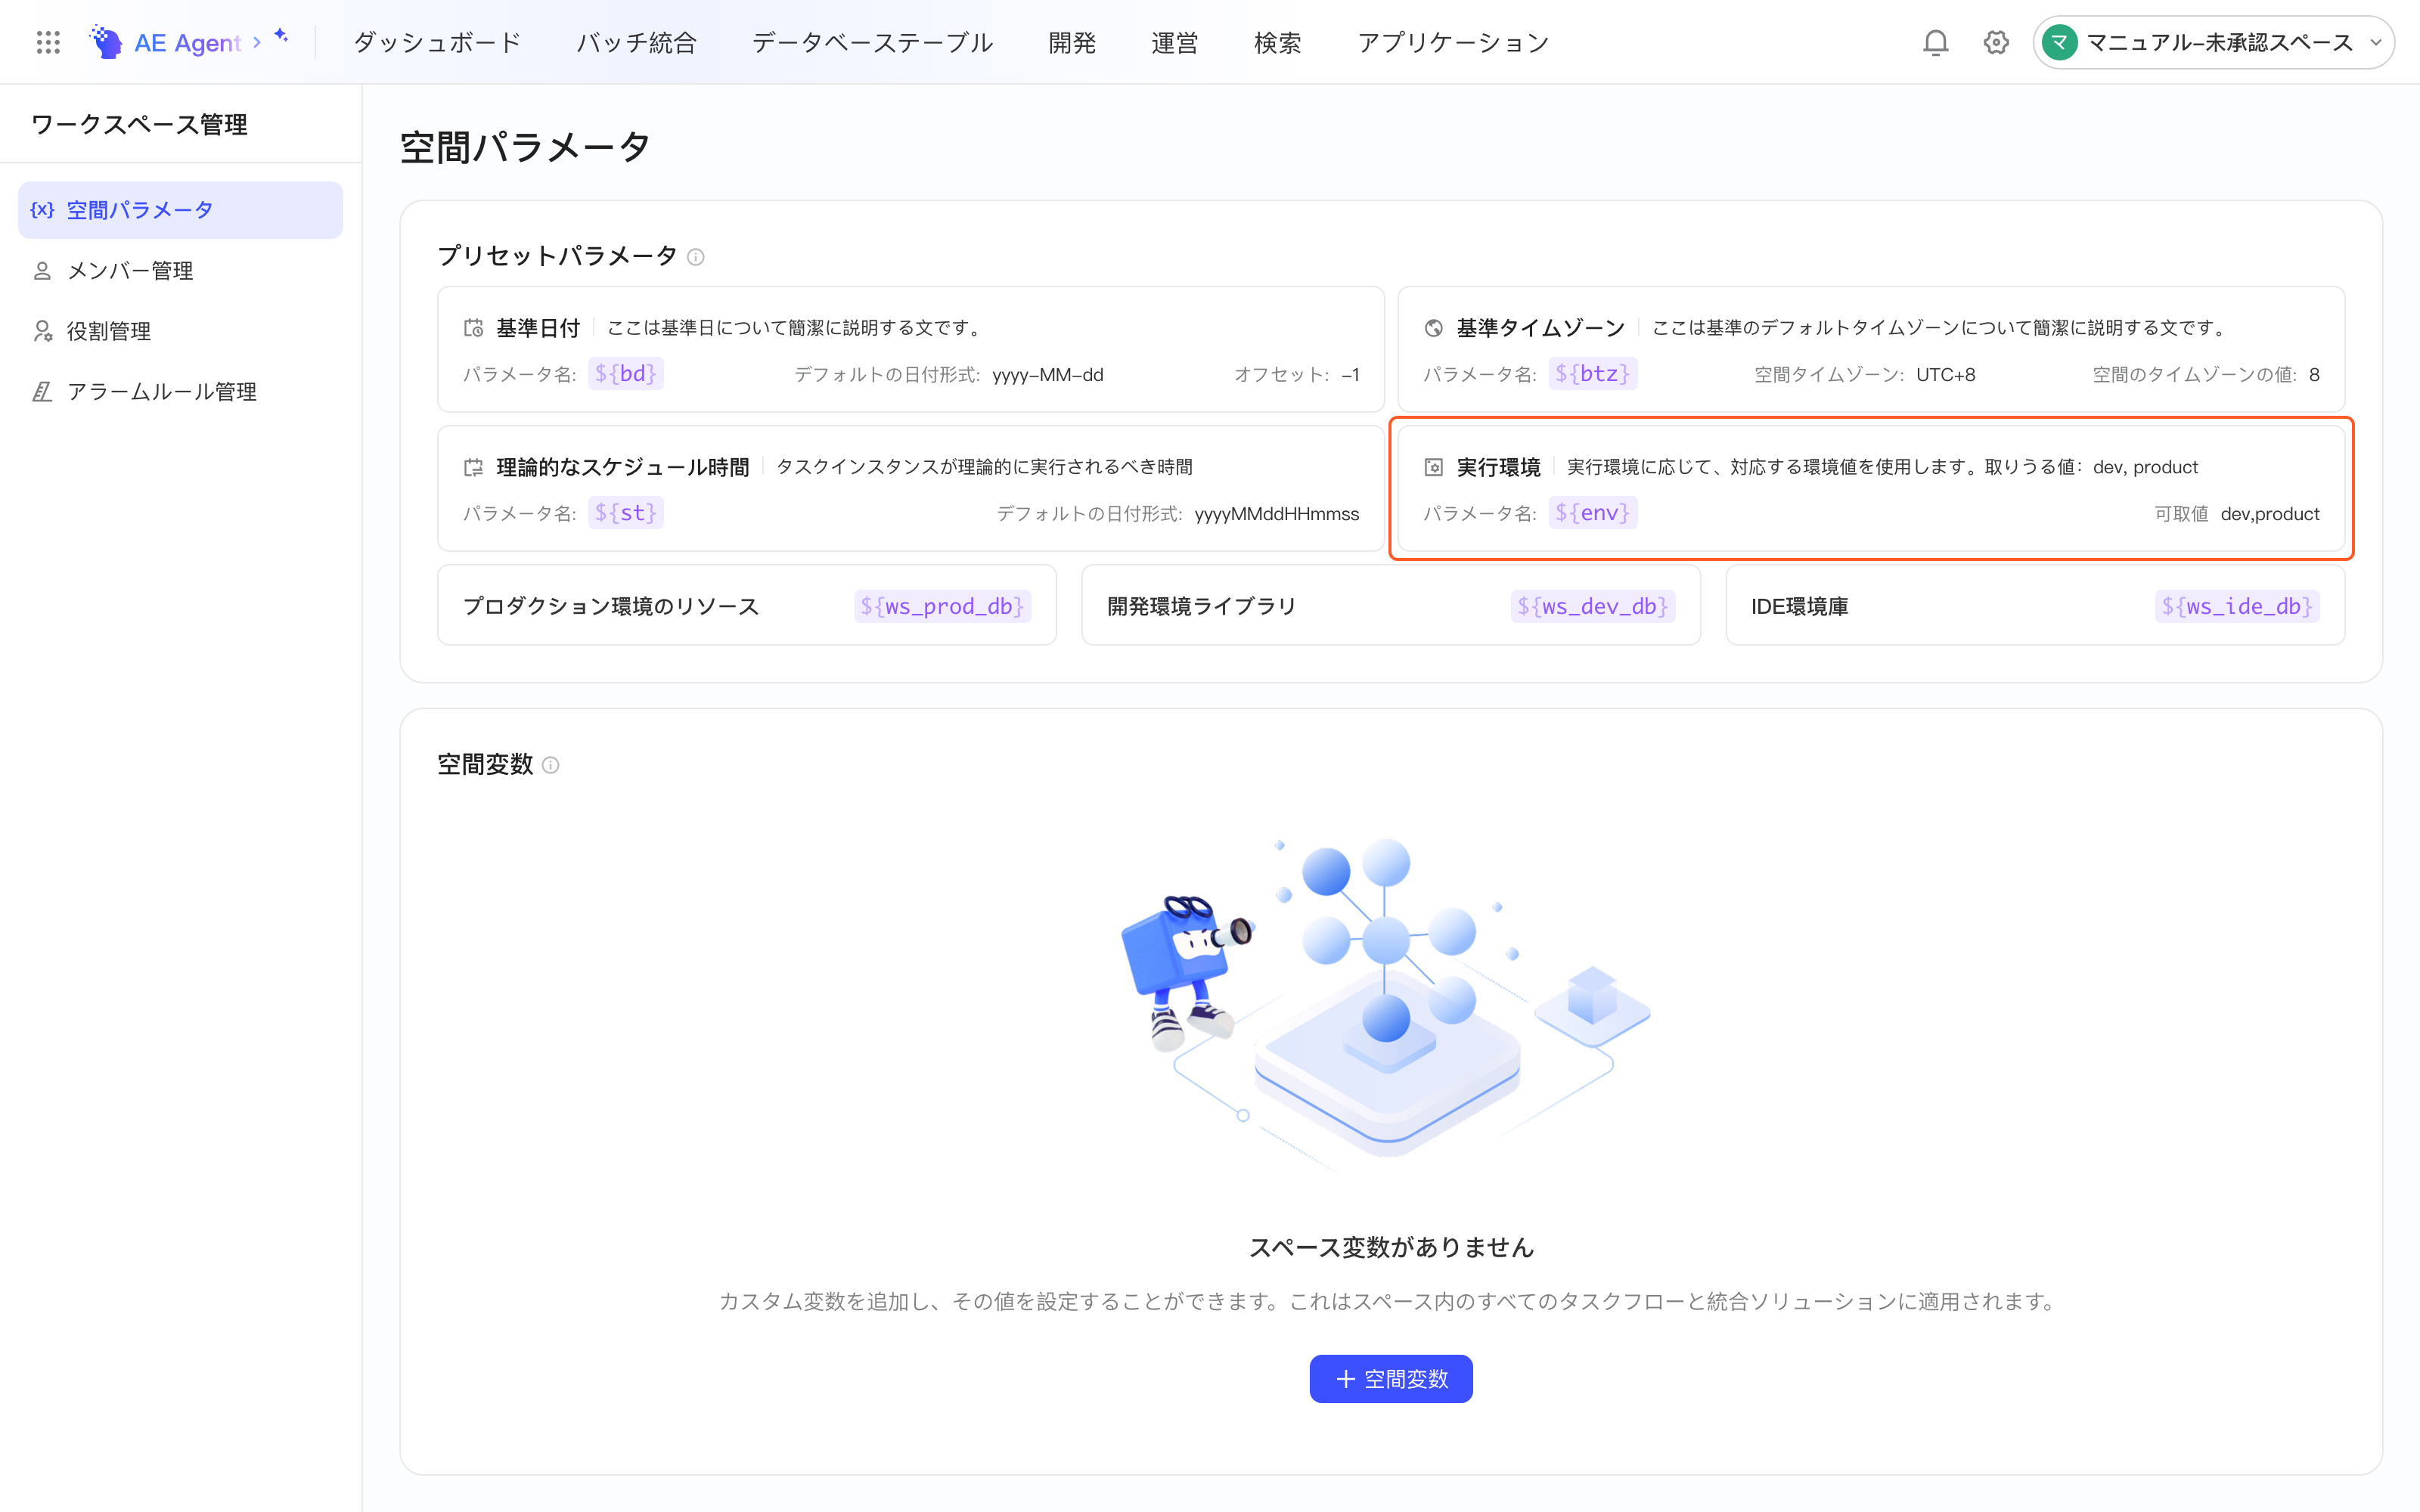Click the ${ws_ide_db} parameter tag
The width and height of the screenshot is (2420, 1512).
tap(2237, 606)
